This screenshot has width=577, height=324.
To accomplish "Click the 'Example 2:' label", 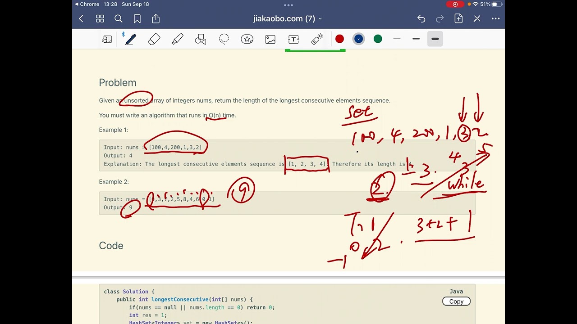I will pos(114,182).
